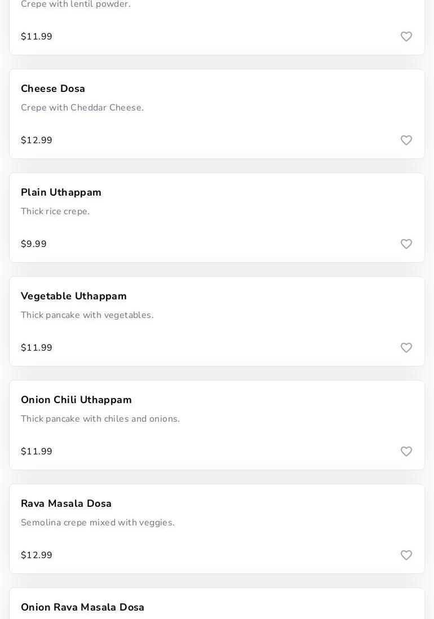Click 'Semolina crepe mixed with veggies' description
This screenshot has width=434, height=619.
pyautogui.click(x=98, y=523)
